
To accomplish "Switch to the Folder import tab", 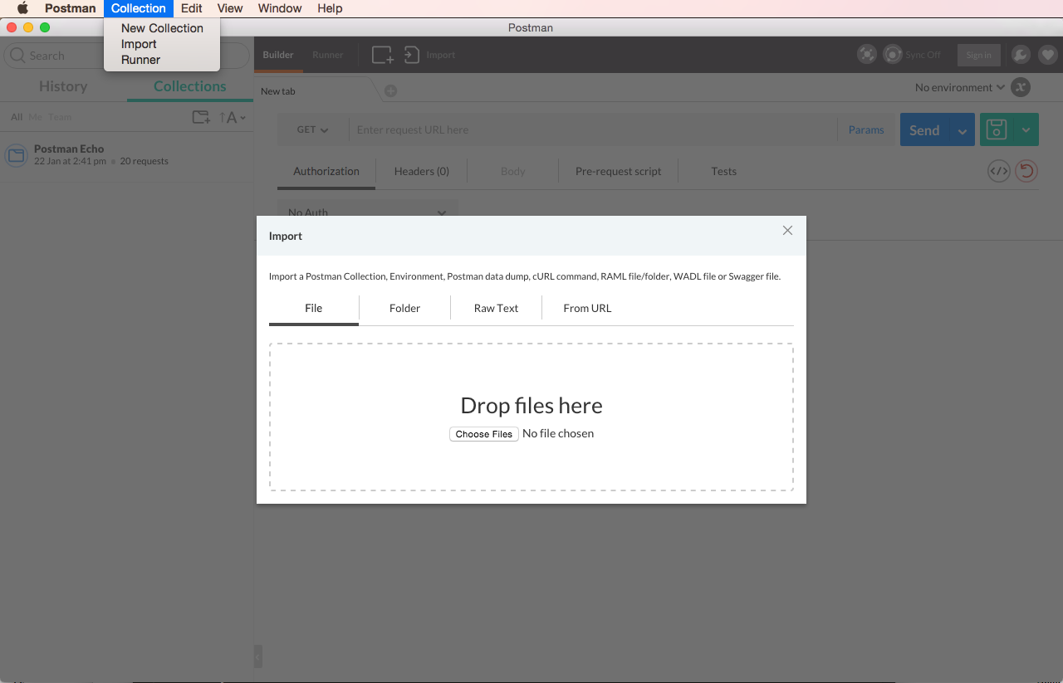I will [404, 308].
